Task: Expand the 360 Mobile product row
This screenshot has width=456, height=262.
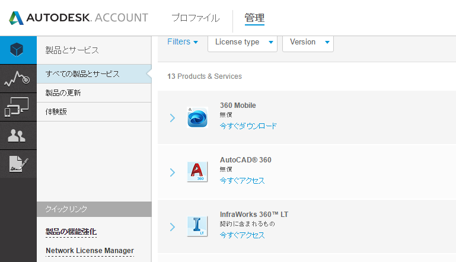Action: pos(173,117)
